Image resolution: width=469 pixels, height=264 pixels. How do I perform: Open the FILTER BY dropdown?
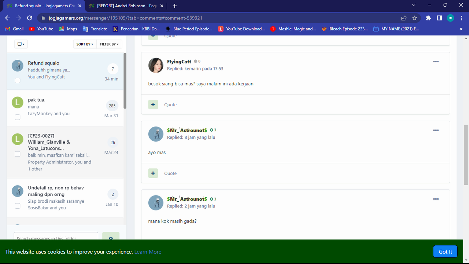tap(109, 44)
